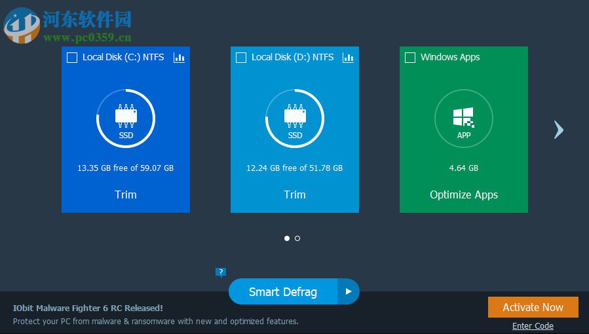The width and height of the screenshot is (589, 334).
Task: Open the Smart Defrag arrow dropdown
Action: coord(349,291)
